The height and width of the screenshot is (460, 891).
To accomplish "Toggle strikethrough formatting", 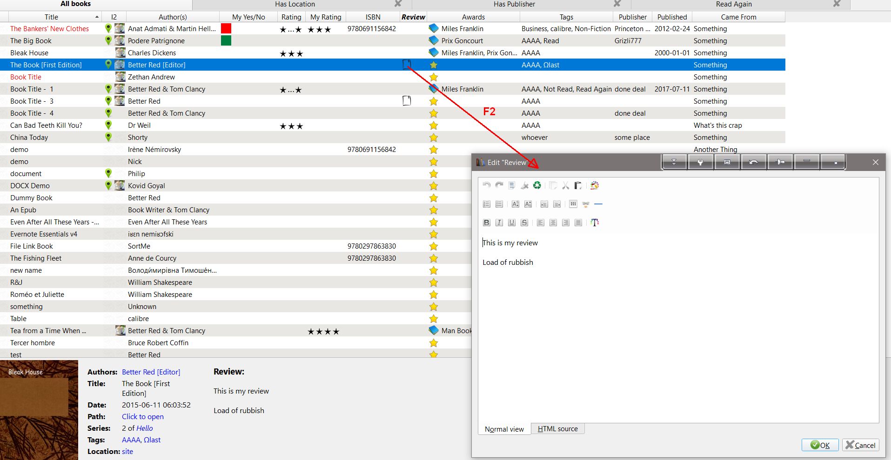I will click(524, 223).
